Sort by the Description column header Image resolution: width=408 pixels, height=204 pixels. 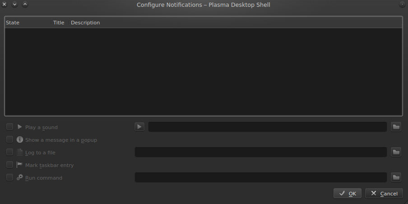236,23
